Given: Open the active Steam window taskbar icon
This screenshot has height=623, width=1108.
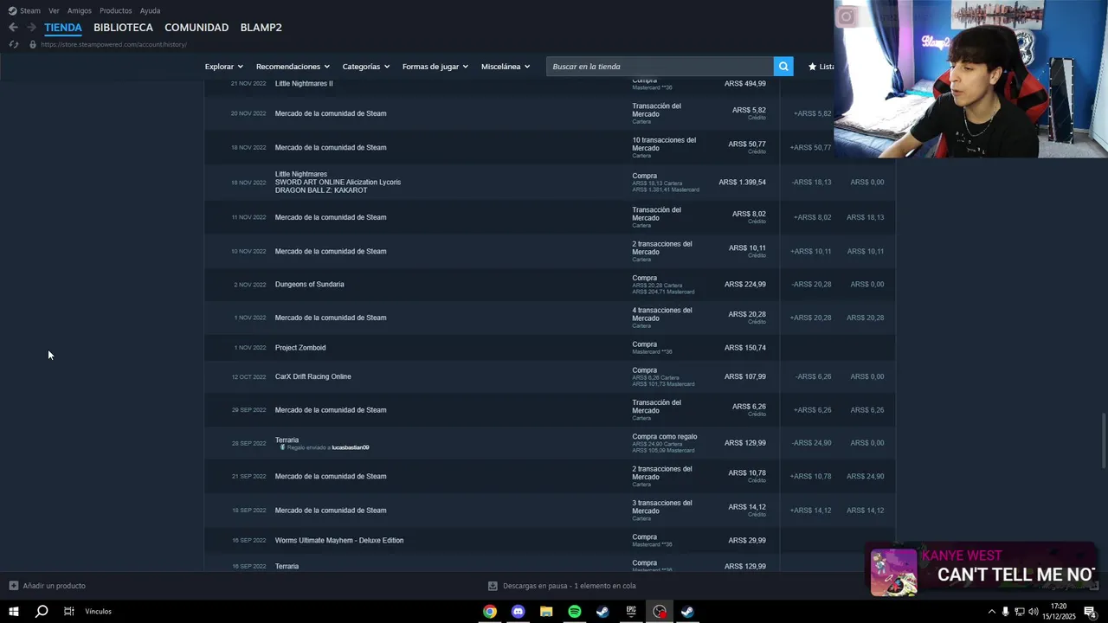Looking at the screenshot, I should 687,612.
